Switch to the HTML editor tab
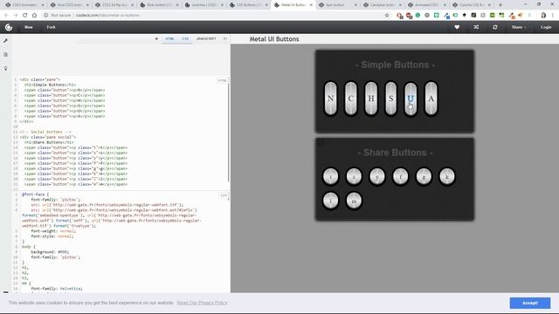This screenshot has height=314, width=559. point(169,38)
